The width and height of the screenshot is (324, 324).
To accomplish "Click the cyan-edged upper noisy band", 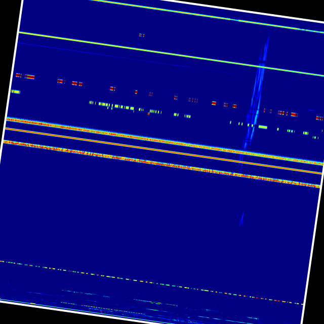I will tap(152, 139).
